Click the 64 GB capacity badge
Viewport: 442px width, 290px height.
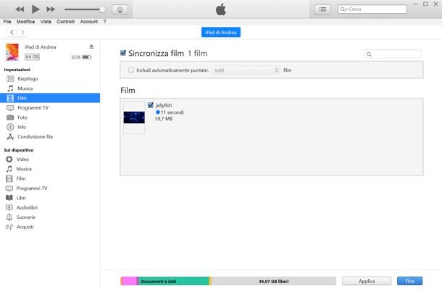coord(32,57)
